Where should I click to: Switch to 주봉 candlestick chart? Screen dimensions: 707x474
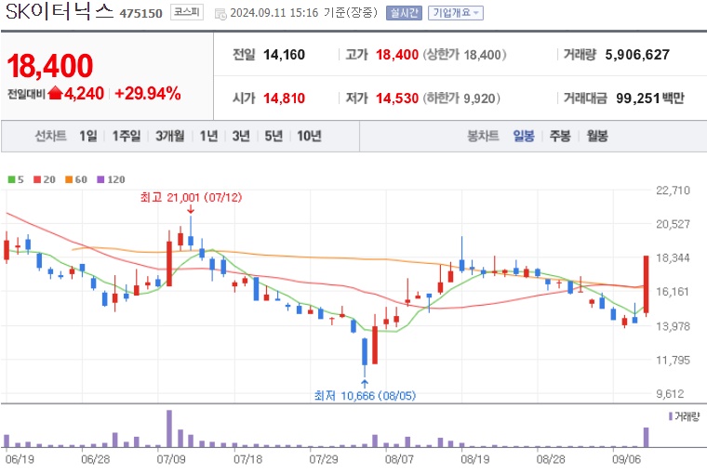560,136
